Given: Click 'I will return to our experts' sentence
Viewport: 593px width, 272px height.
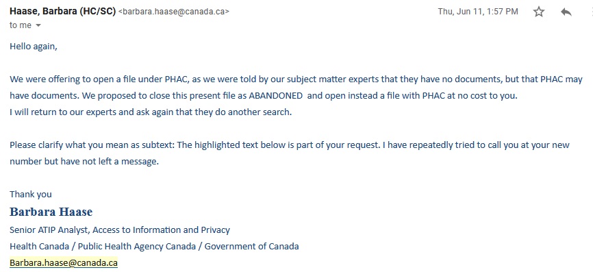Looking at the screenshot, I should (151, 113).
